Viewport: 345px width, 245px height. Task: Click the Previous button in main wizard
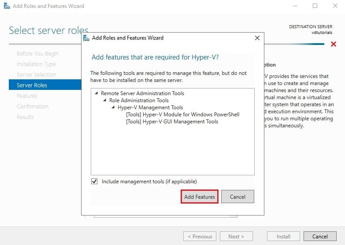click(x=200, y=236)
